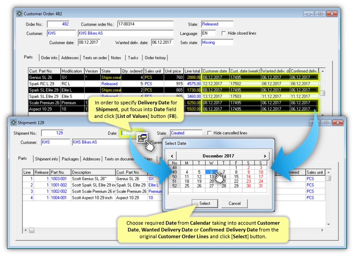Click line total 4575,00 cell
The width and height of the screenshot is (354, 256).
(x=193, y=84)
